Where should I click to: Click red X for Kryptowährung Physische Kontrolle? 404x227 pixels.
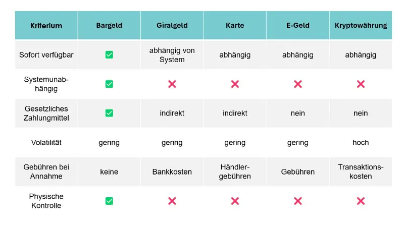pyautogui.click(x=361, y=201)
